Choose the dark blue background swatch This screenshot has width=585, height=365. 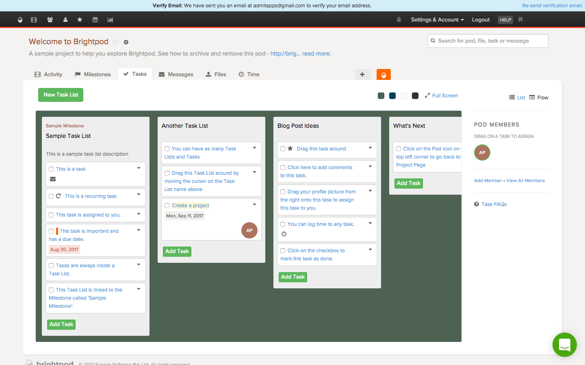point(392,96)
